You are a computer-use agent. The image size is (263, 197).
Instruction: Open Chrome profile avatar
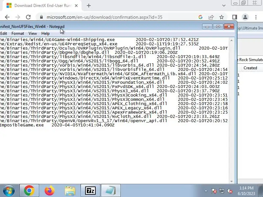click(x=245, y=17)
